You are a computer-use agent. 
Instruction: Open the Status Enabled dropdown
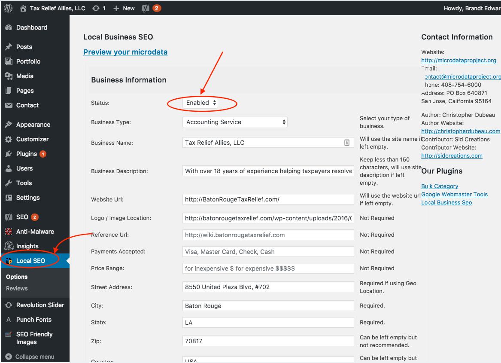pyautogui.click(x=200, y=103)
